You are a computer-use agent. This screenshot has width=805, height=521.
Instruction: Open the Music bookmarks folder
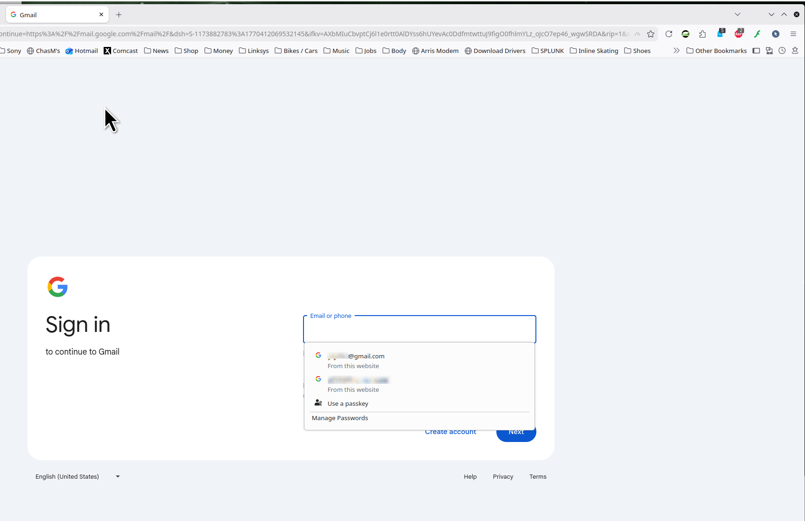(x=337, y=51)
